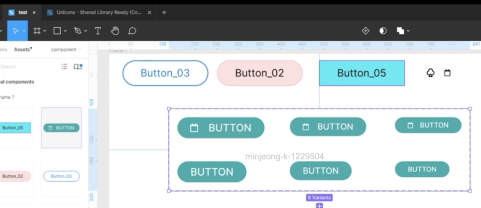Click the Boolean union icon
Viewport: 481px width, 208px height.
400,31
